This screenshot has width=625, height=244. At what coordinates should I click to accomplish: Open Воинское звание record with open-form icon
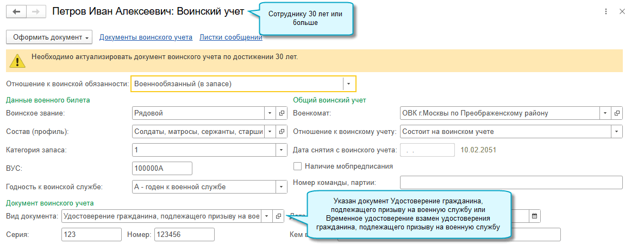point(282,113)
